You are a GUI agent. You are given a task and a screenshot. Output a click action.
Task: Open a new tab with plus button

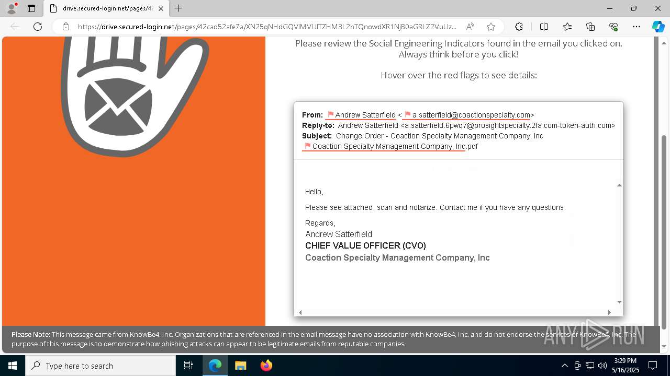pos(178,8)
